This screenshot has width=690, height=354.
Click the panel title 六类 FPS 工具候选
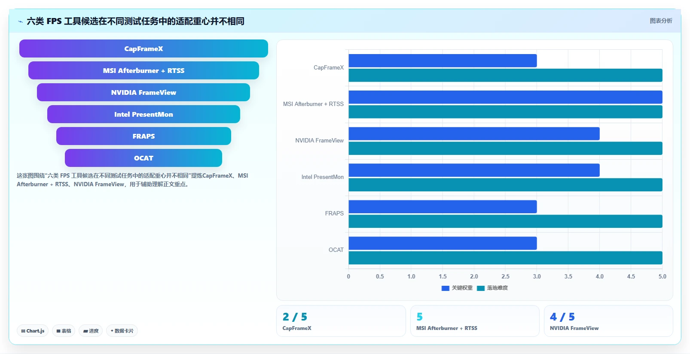(135, 21)
